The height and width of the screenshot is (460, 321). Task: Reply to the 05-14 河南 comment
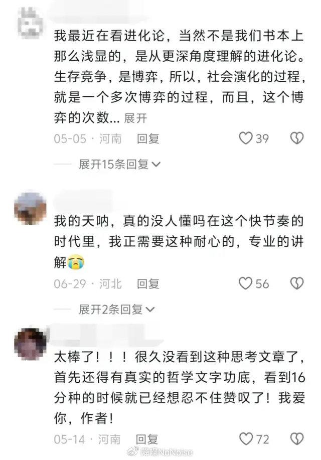(147, 439)
